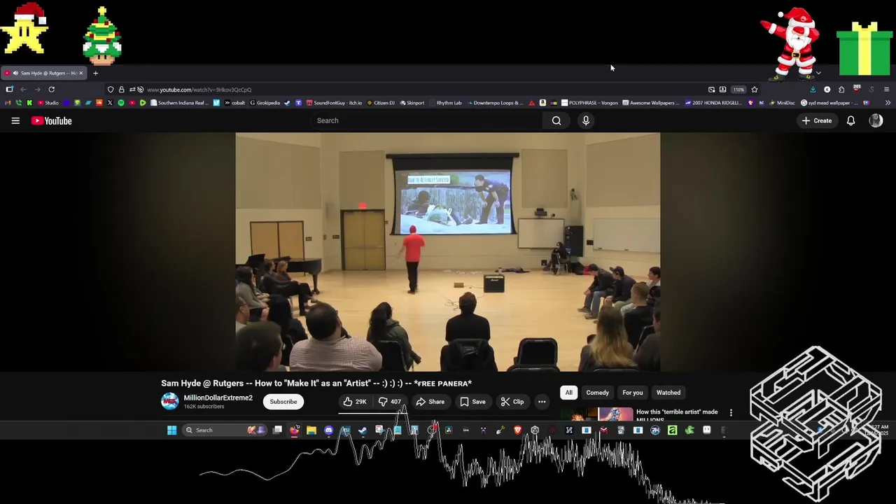Select the Watched filter chip
Viewport: 896px width, 504px height.
668,393
